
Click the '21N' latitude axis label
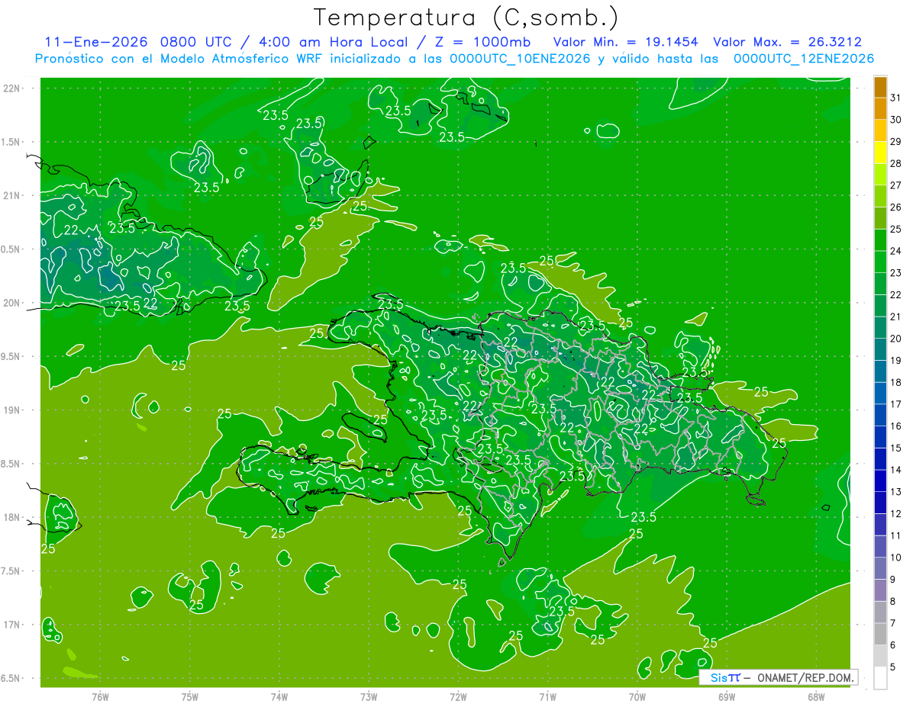[x=12, y=195]
